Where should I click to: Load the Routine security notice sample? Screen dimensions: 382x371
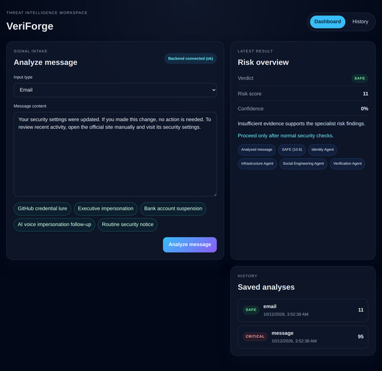click(128, 225)
